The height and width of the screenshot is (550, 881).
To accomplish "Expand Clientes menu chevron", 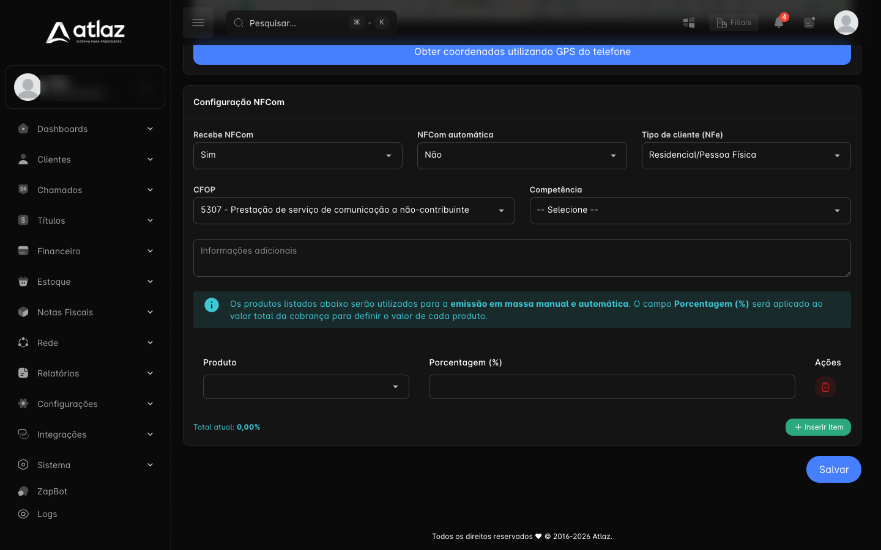I will pyautogui.click(x=150, y=159).
